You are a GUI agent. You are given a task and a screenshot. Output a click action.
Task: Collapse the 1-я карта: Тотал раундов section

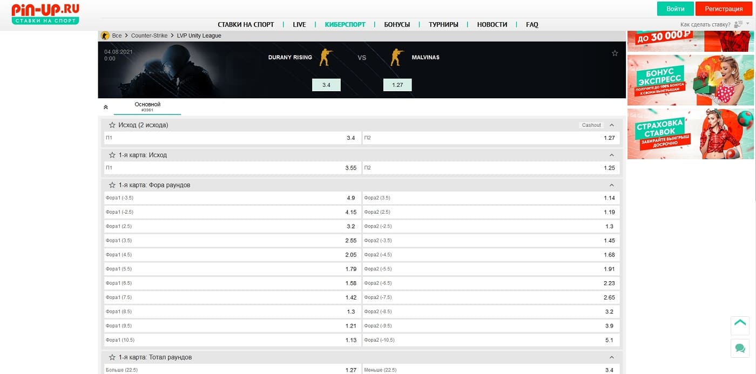(x=612, y=357)
